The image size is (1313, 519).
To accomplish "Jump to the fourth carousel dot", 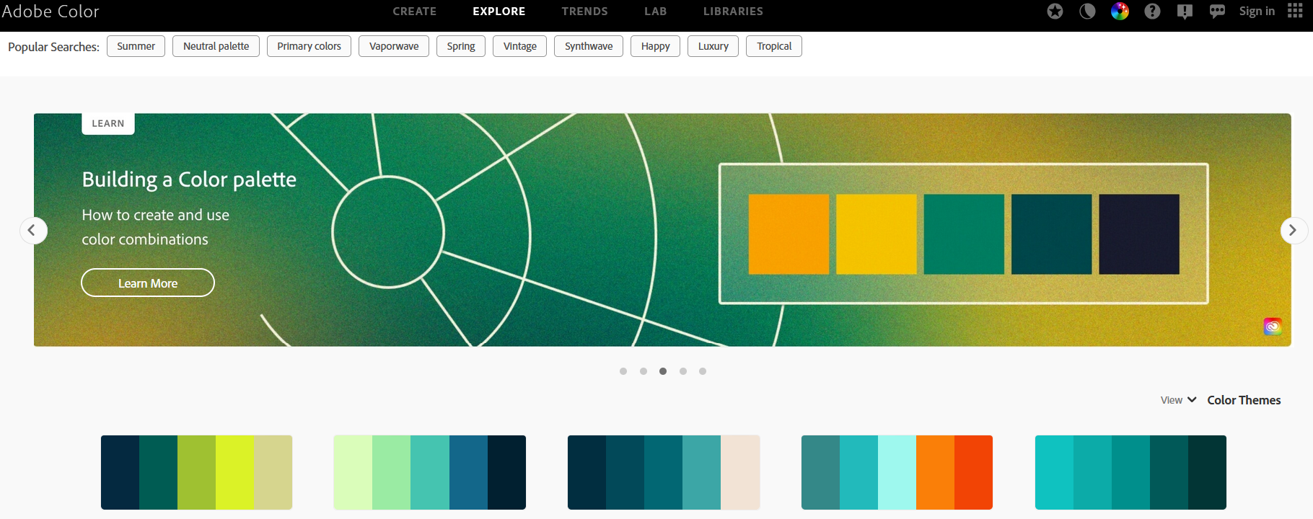I will (683, 371).
